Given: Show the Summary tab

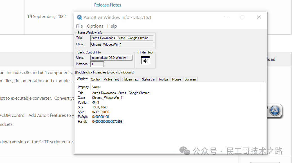Looking at the screenshot, I should click(x=190, y=79).
